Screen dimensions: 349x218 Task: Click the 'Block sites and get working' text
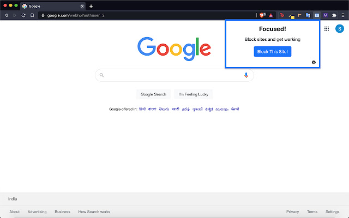273,39
